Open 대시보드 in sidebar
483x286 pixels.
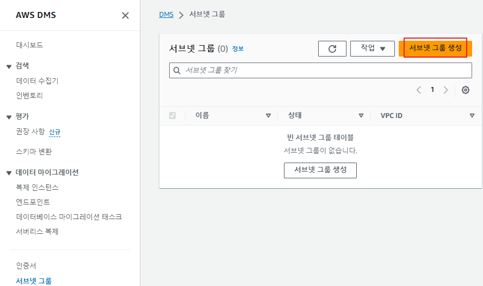[x=29, y=45]
